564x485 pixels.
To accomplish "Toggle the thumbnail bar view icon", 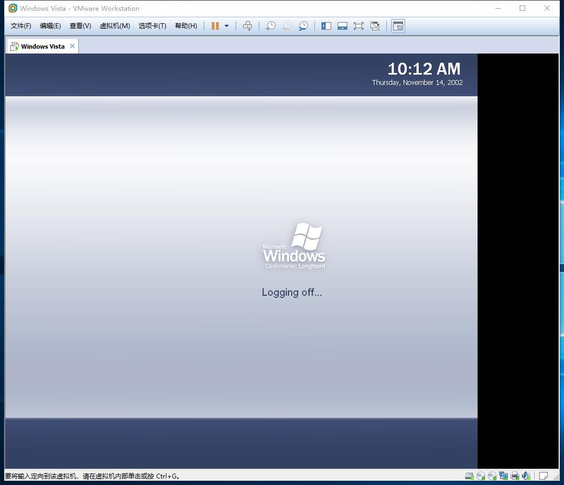I will click(x=343, y=26).
